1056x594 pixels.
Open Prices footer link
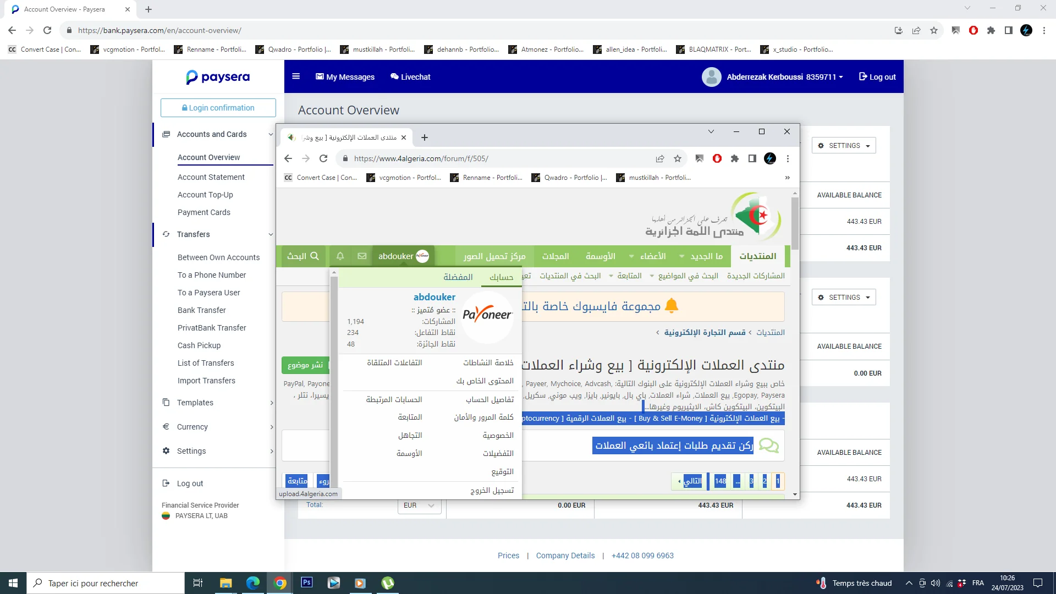pos(508,555)
